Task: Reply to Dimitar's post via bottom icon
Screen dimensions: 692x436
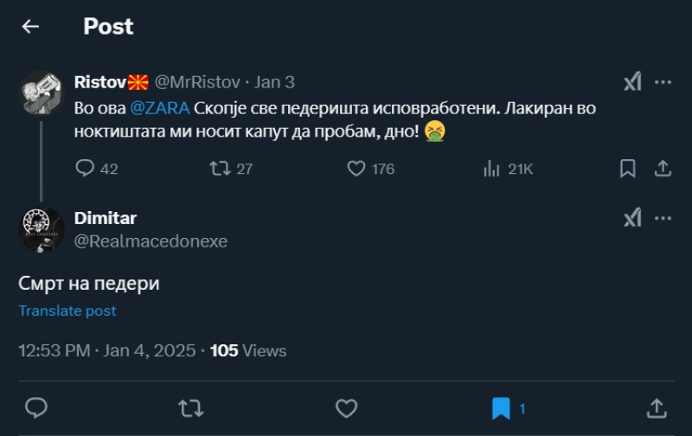Action: click(35, 407)
